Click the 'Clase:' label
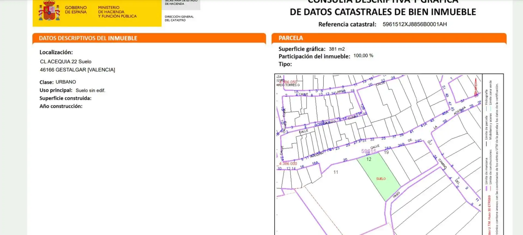This screenshot has height=235, width=523. [47, 82]
